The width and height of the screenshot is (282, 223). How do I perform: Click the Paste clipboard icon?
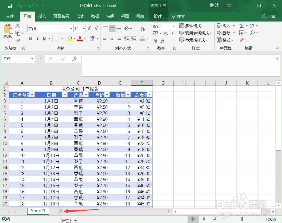pyautogui.click(x=8, y=29)
